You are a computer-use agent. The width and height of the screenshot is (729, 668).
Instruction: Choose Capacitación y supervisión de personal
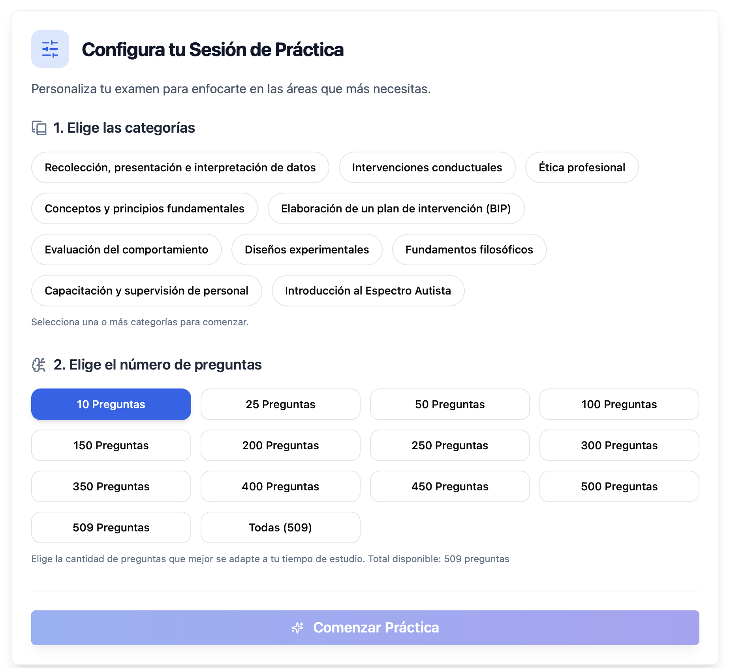[x=147, y=291]
